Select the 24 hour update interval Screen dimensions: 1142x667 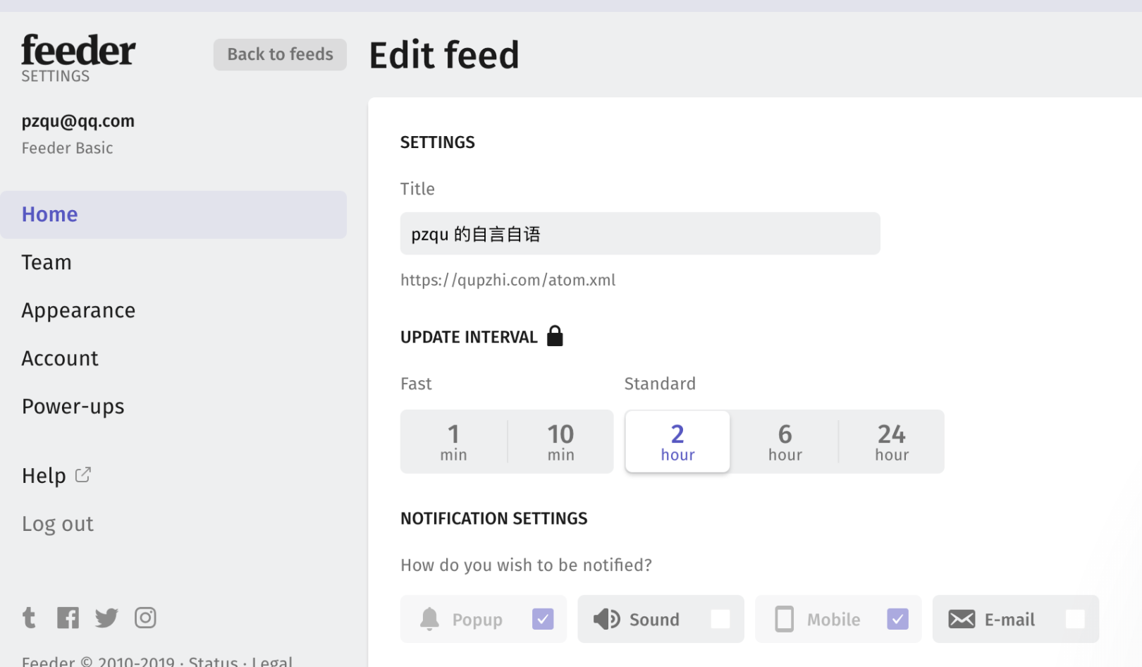click(892, 442)
